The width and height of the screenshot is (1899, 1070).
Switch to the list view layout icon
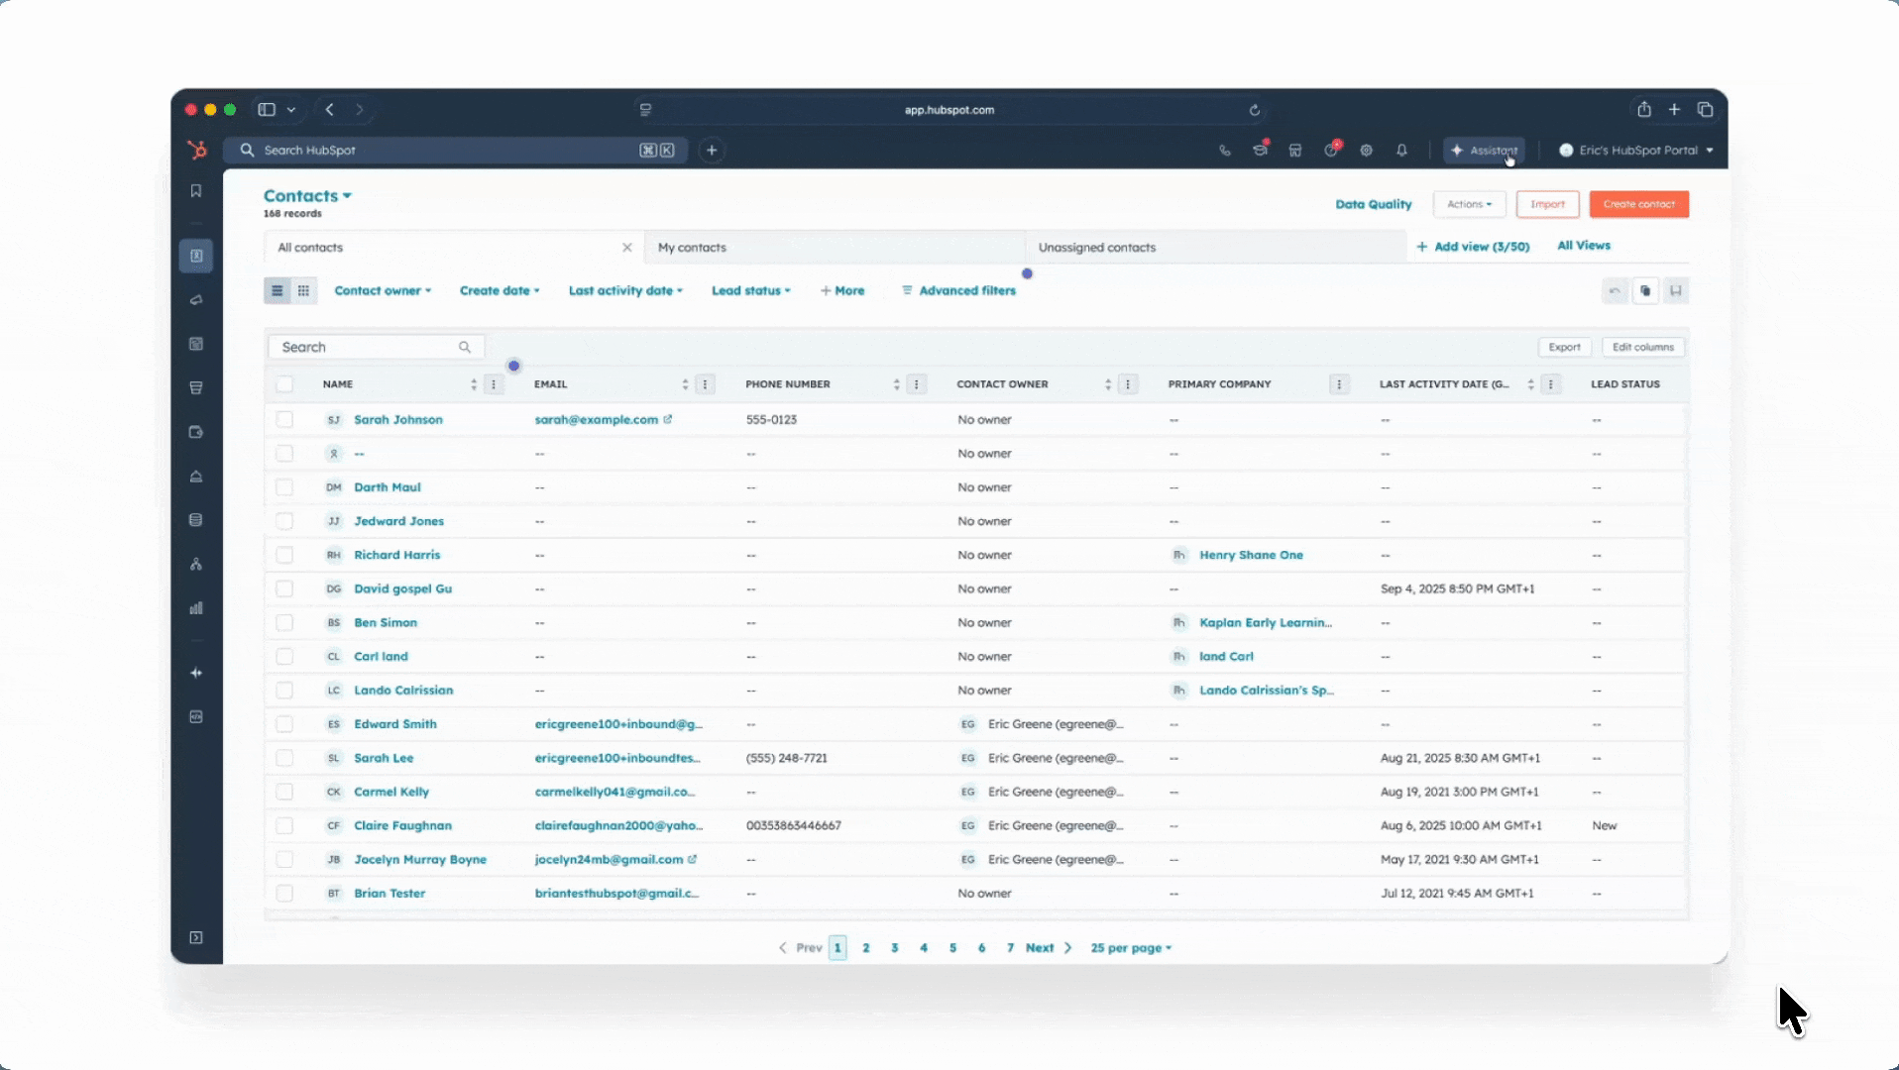pyautogui.click(x=278, y=291)
